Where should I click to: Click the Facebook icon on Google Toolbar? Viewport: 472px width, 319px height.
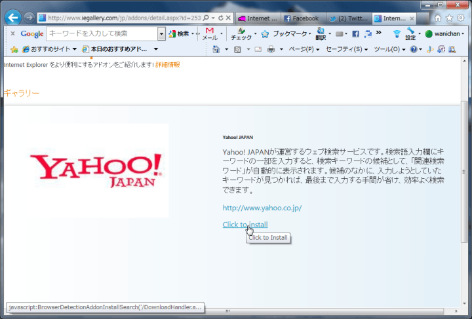[x=355, y=33]
